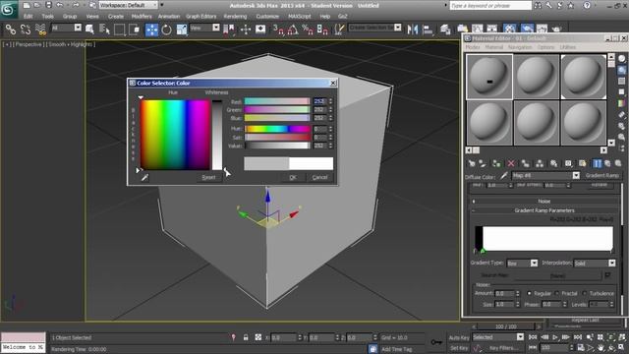The width and height of the screenshot is (629, 354).
Task: Toggle the Material Editor Background icon
Action: coord(622,81)
